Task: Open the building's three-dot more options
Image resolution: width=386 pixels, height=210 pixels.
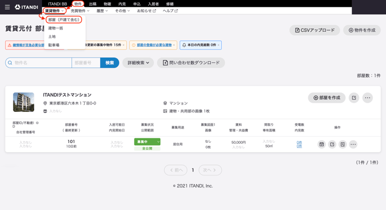Action: click(368, 98)
